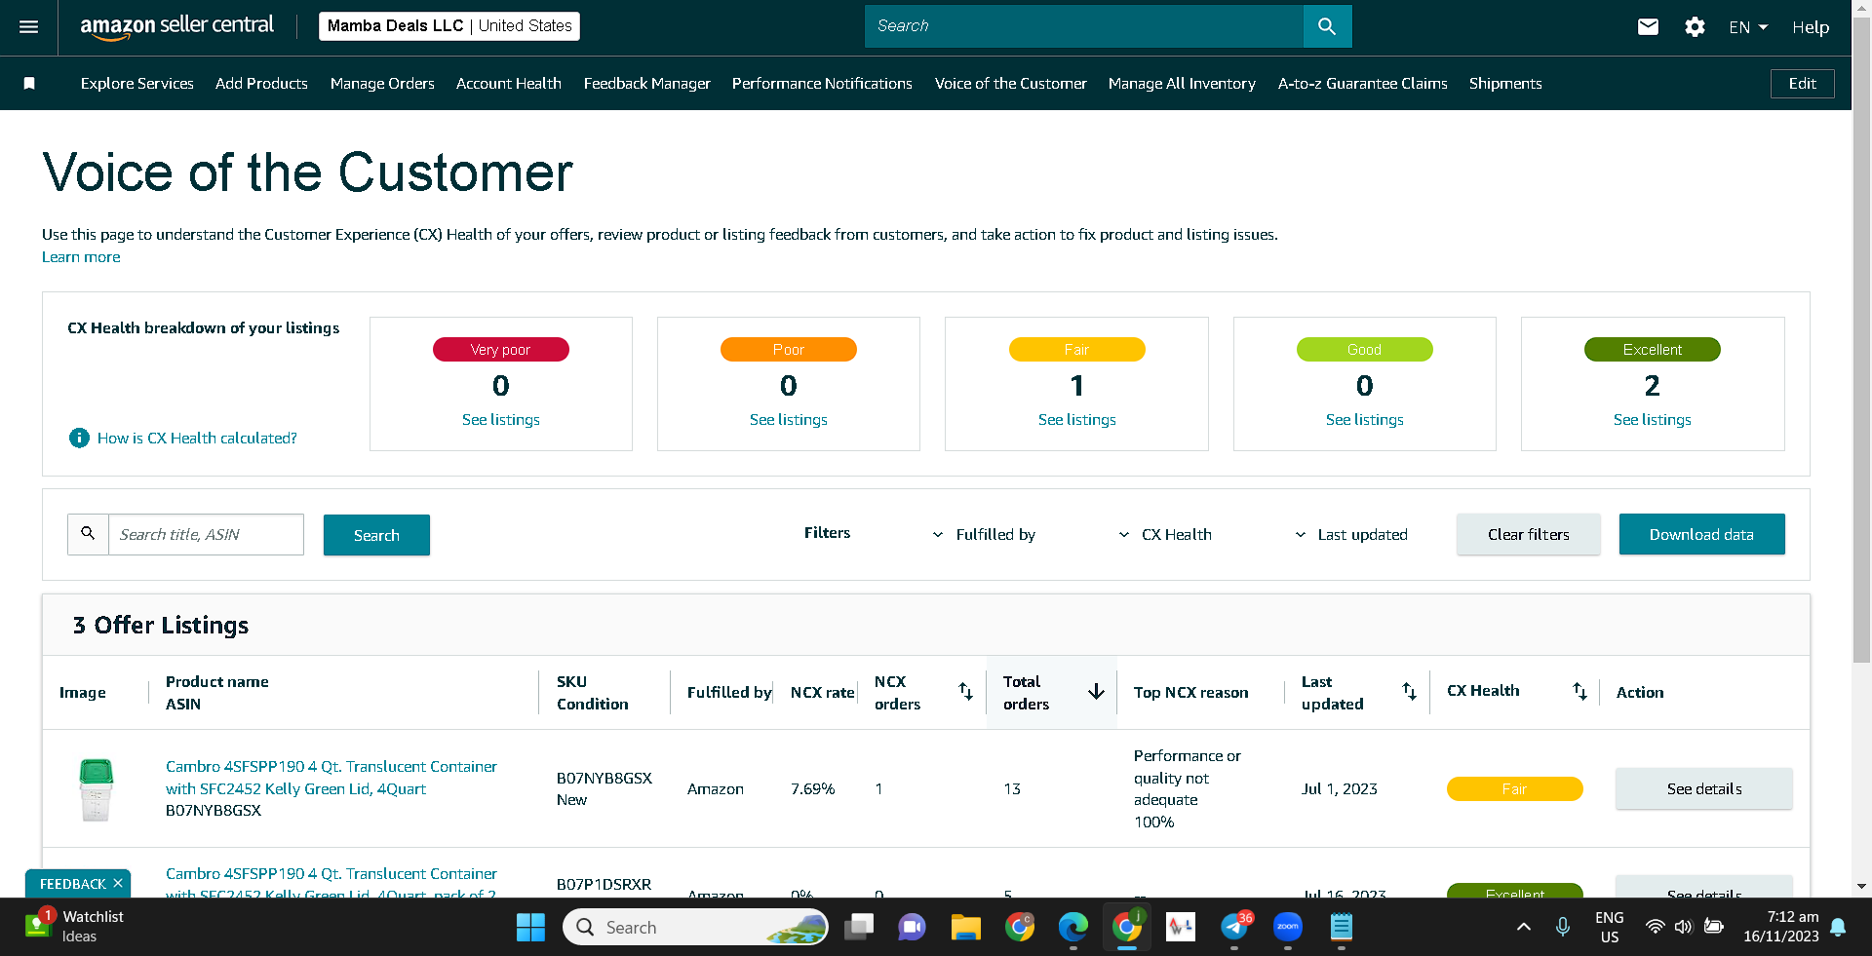Switch account via Mamba Deals LLC selector

449,26
